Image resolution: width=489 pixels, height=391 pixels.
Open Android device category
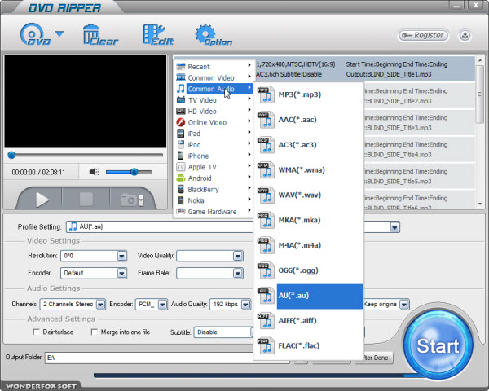(x=214, y=178)
